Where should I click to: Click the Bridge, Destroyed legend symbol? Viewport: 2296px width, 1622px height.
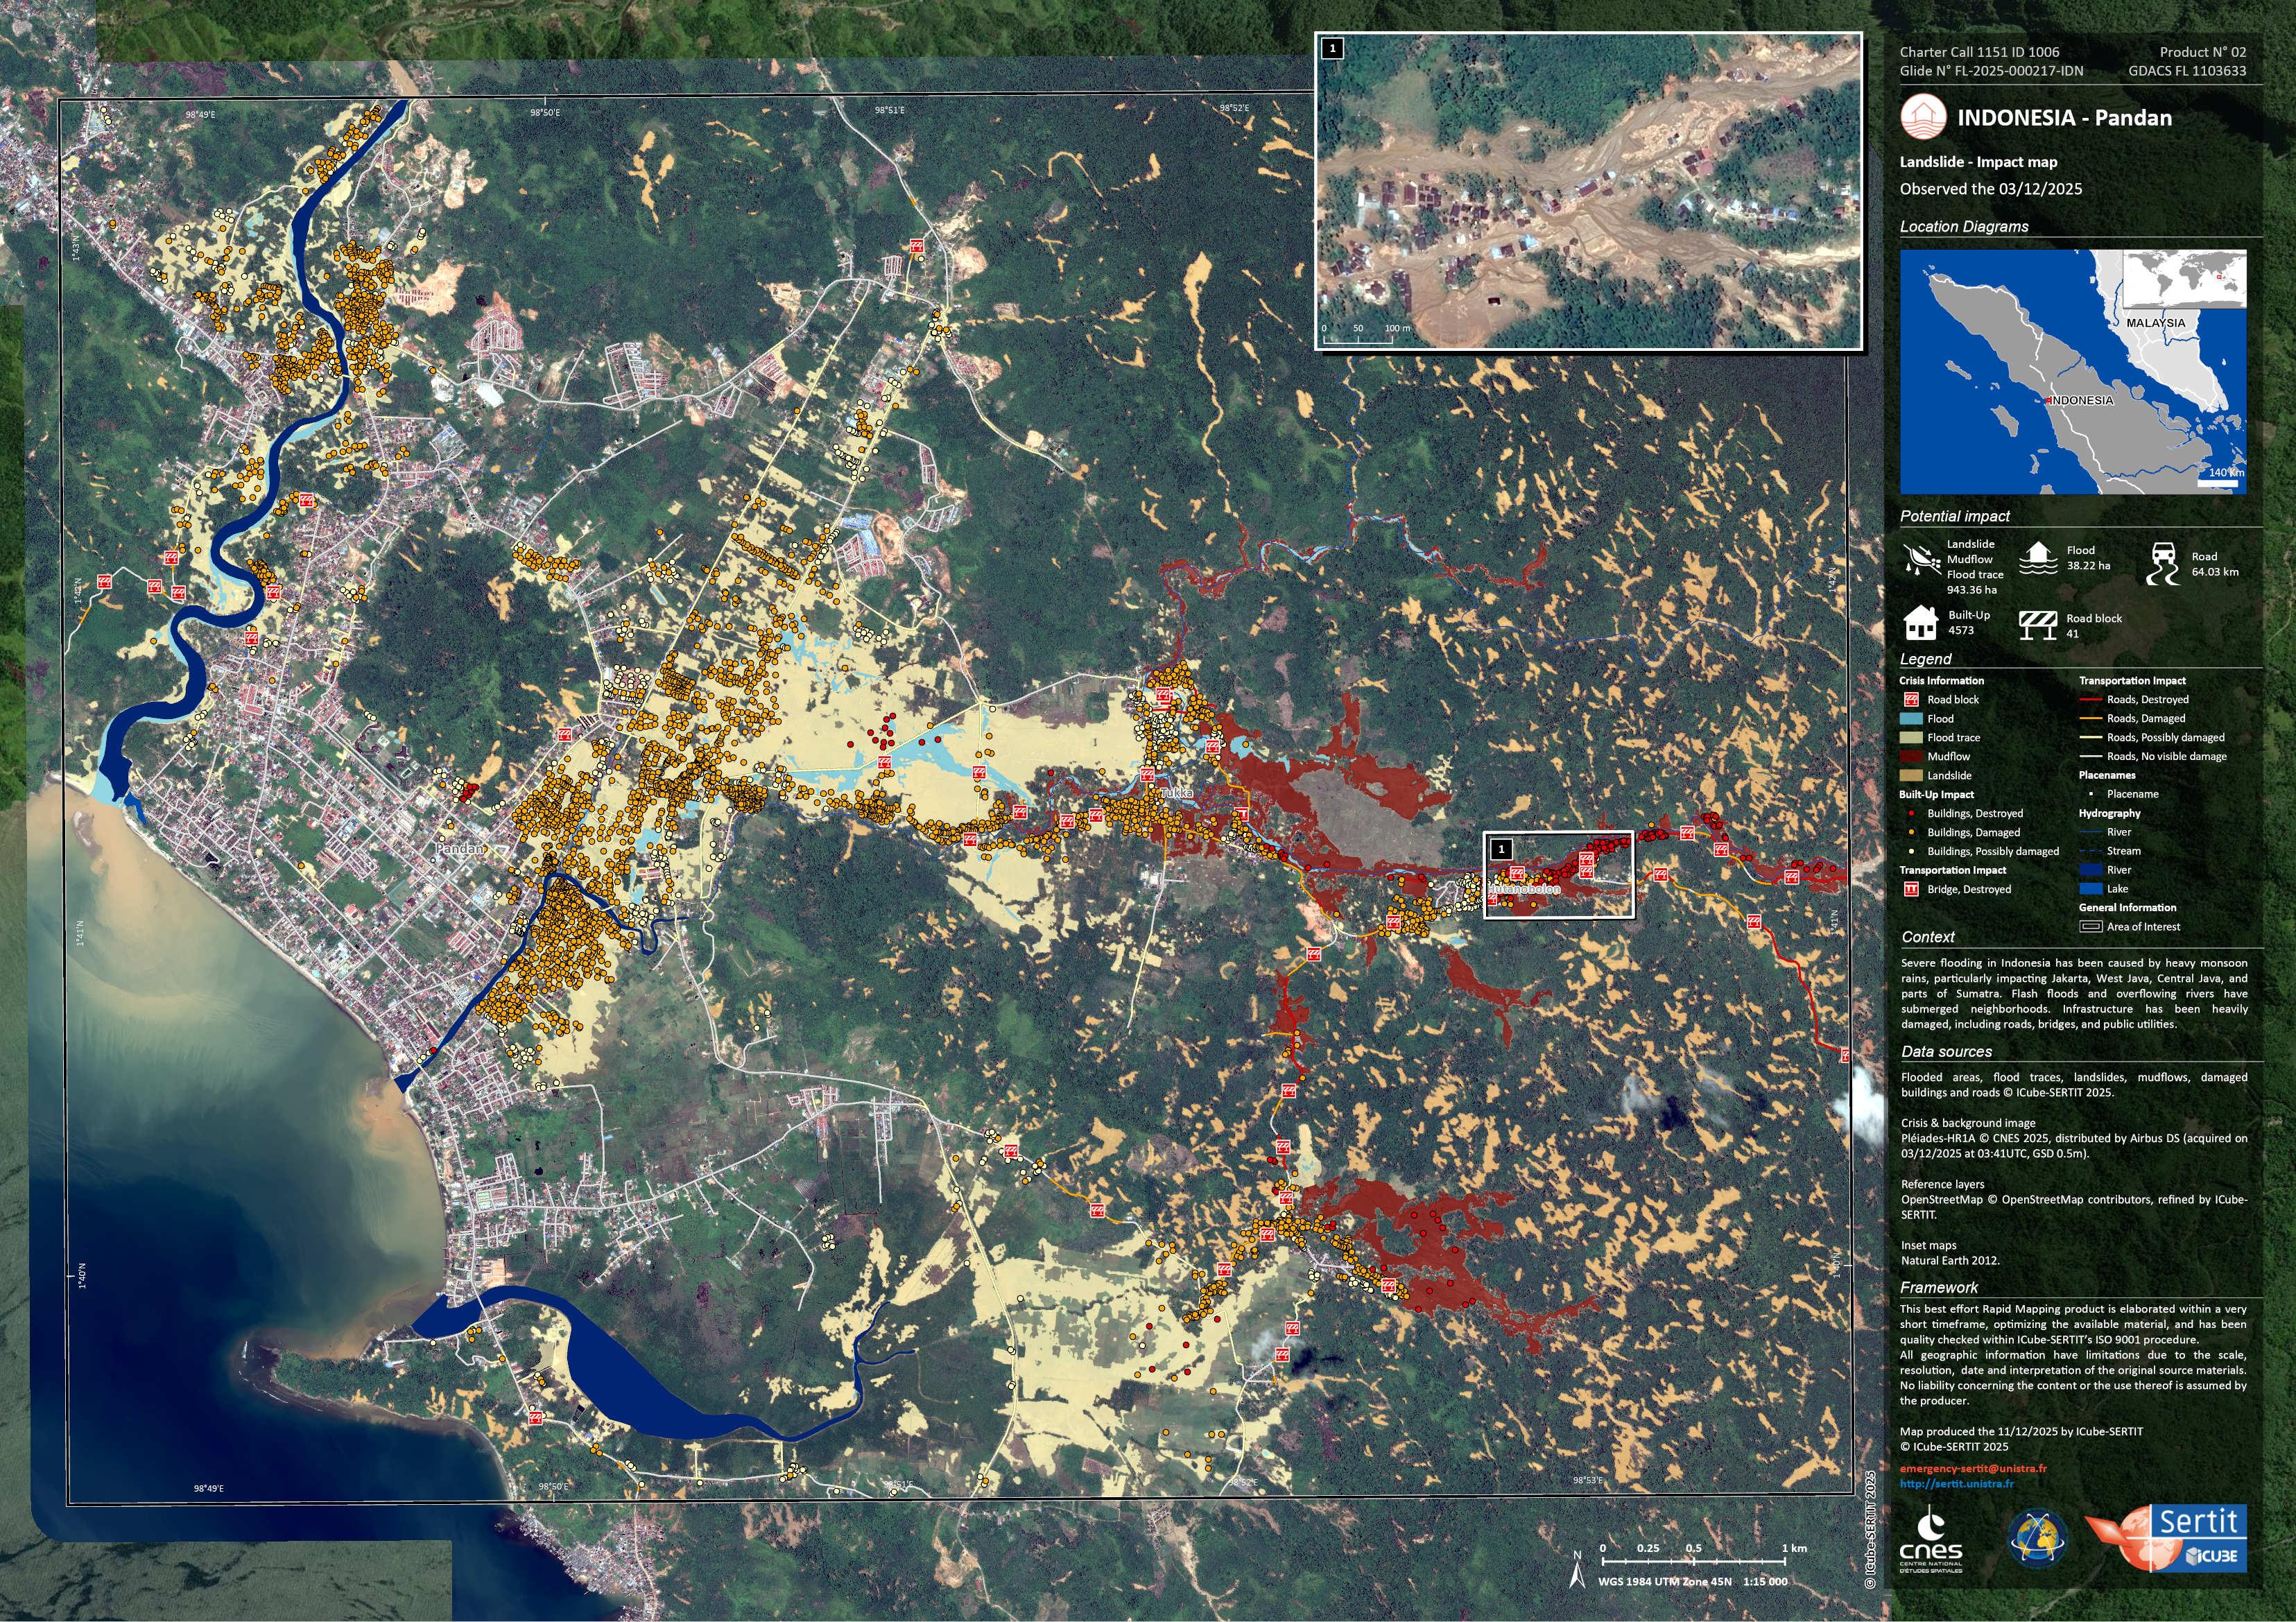1911,889
